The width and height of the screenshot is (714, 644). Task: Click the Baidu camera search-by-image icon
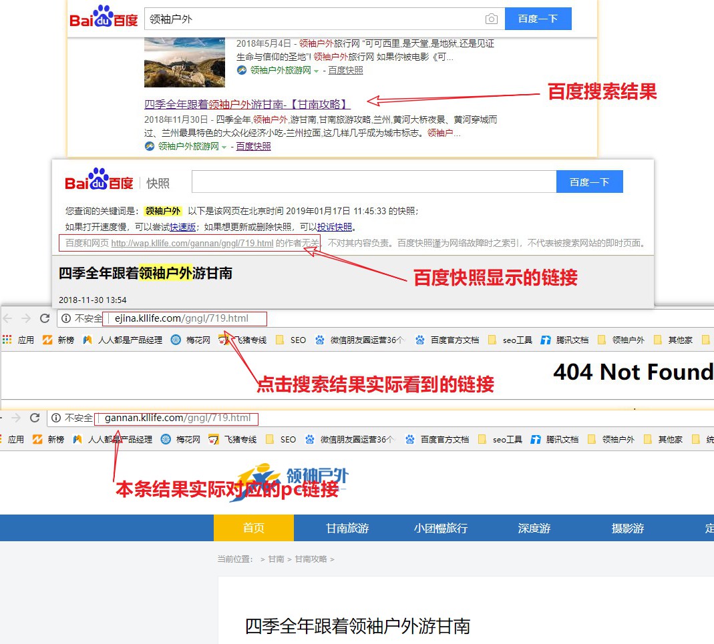click(x=492, y=19)
